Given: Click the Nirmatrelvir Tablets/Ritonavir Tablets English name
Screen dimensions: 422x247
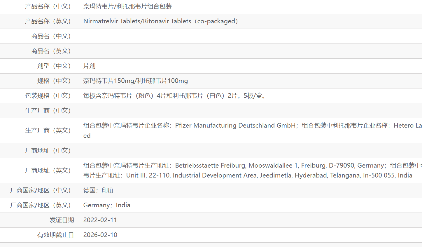Looking at the screenshot, I should (x=161, y=21).
